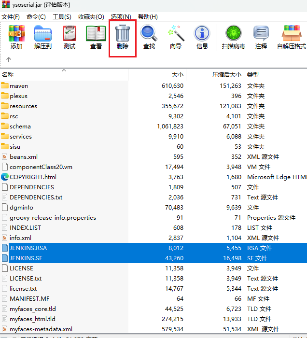Screen dimensions: 307x338
Task: Select the lowercase license.txt file
Action: coord(23,288)
